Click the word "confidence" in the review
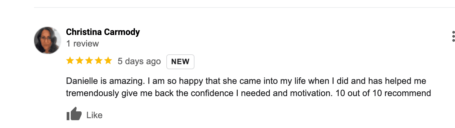This screenshot has height=128, width=455. (x=214, y=93)
